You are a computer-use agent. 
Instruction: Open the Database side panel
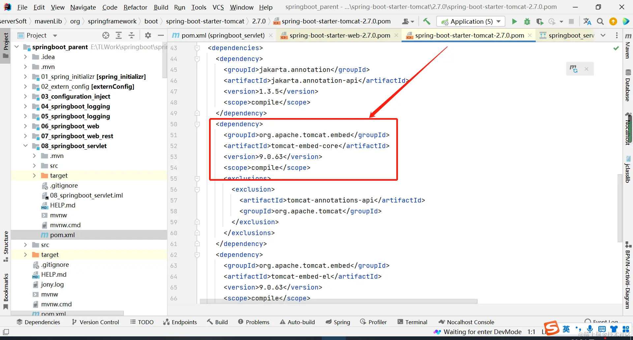(628, 85)
